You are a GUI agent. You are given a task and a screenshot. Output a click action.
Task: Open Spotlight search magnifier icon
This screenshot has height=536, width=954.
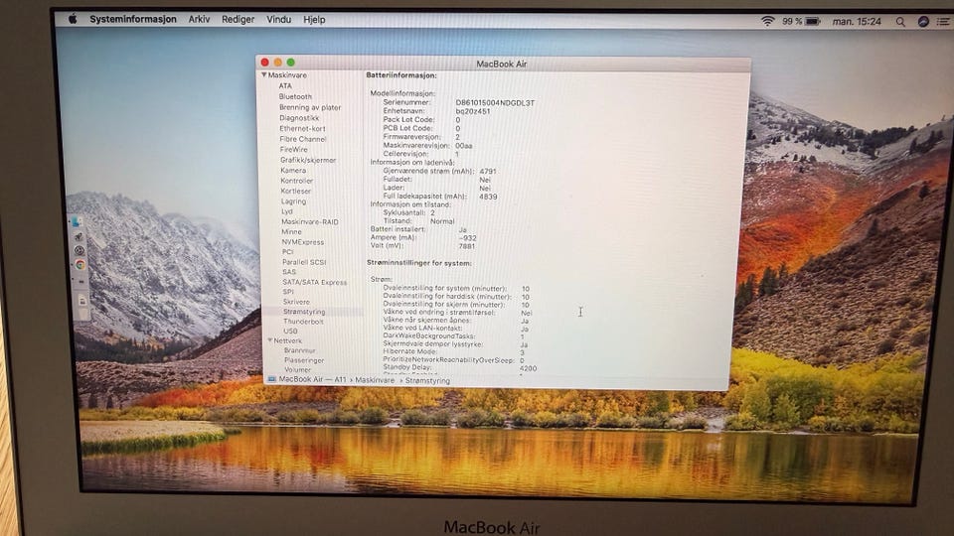pos(900,22)
